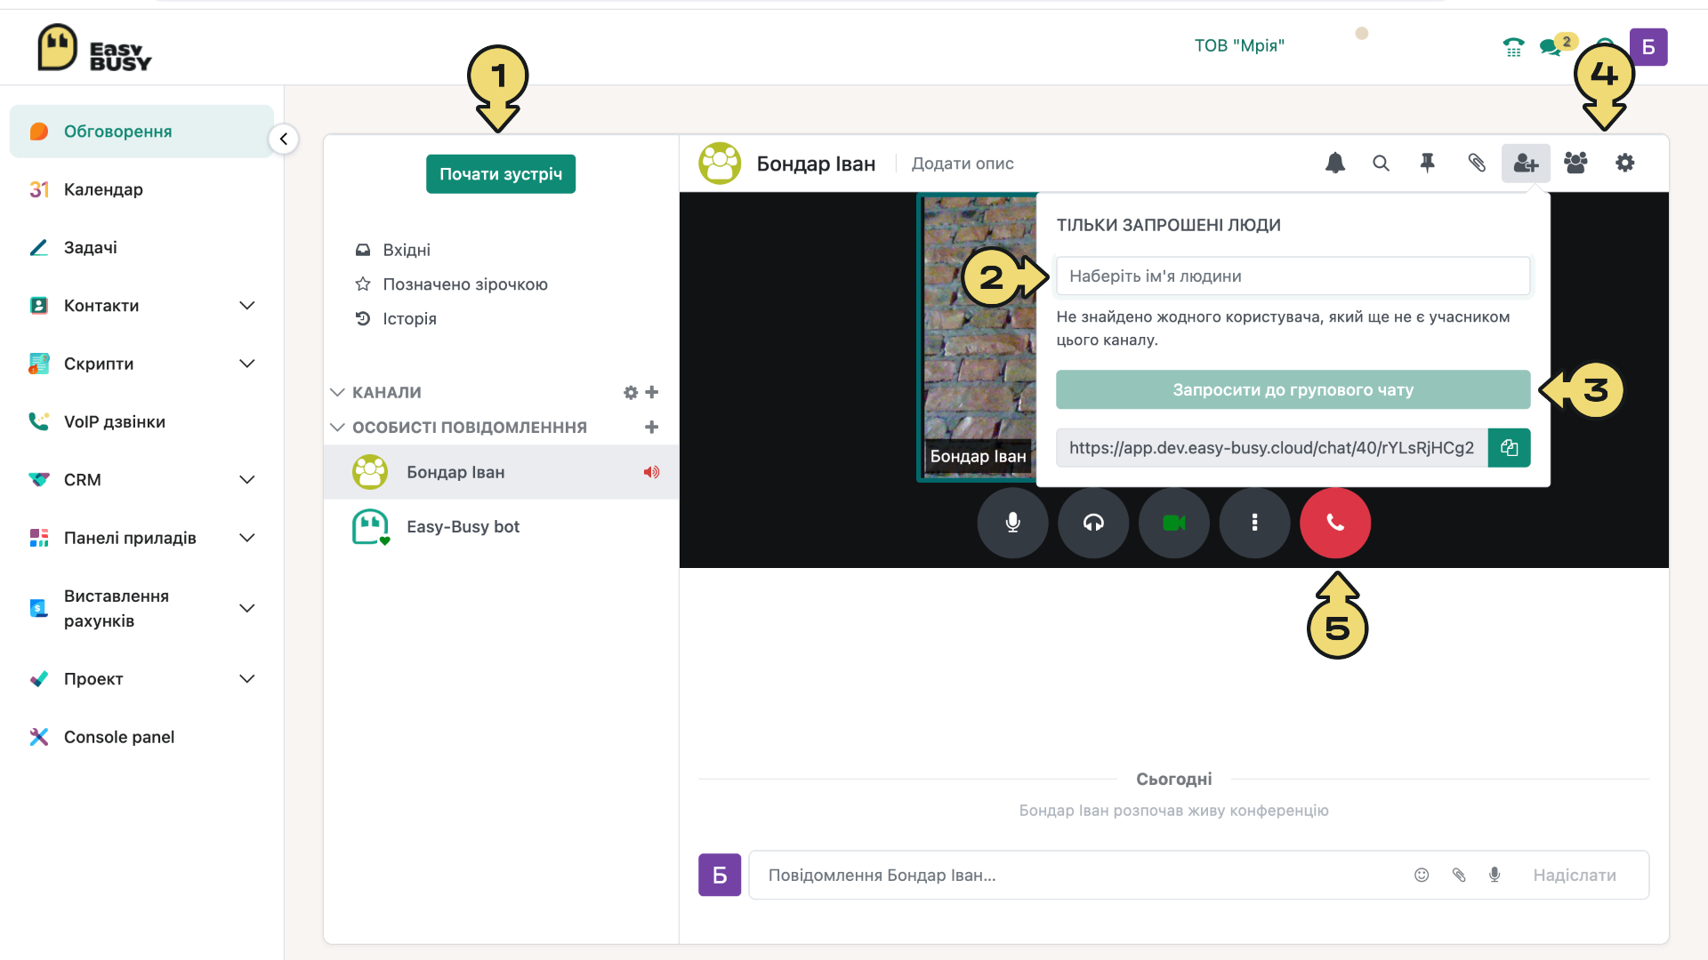Open VoIP дзвінки in sidebar
This screenshot has width=1708, height=960.
point(141,421)
